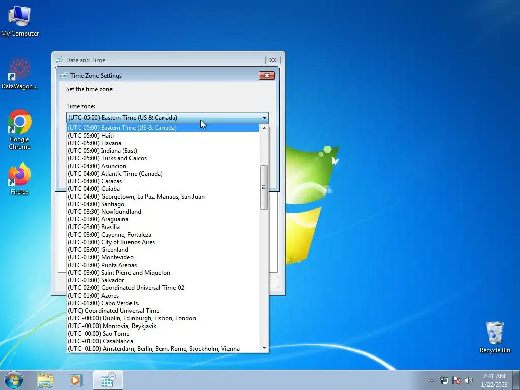Select the Haiti time zone

point(163,135)
